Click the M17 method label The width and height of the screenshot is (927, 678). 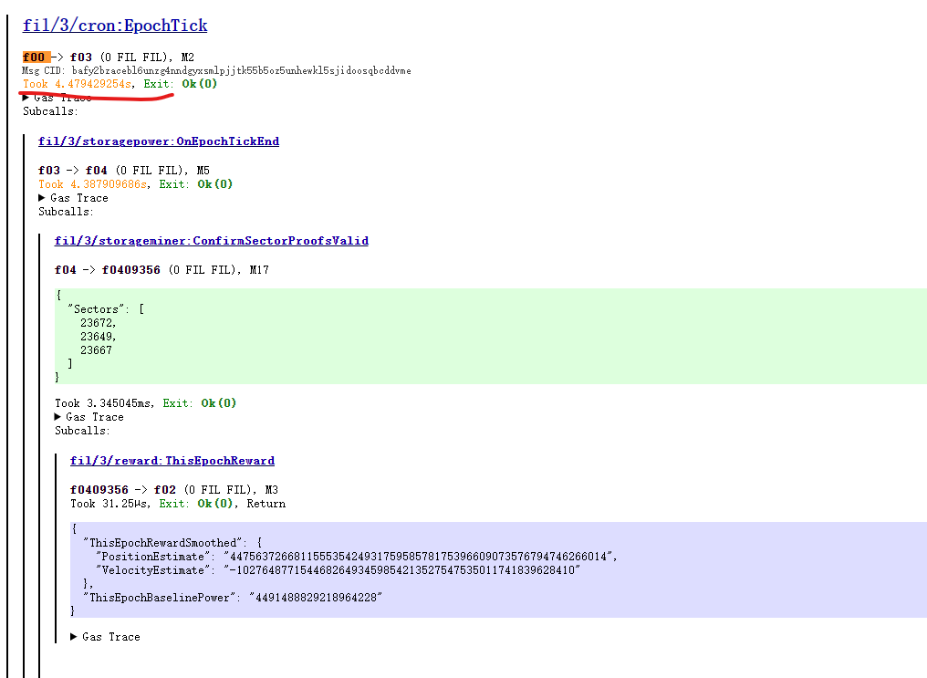click(259, 270)
